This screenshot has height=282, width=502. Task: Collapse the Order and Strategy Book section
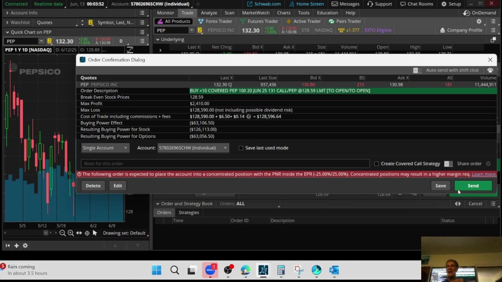158,204
